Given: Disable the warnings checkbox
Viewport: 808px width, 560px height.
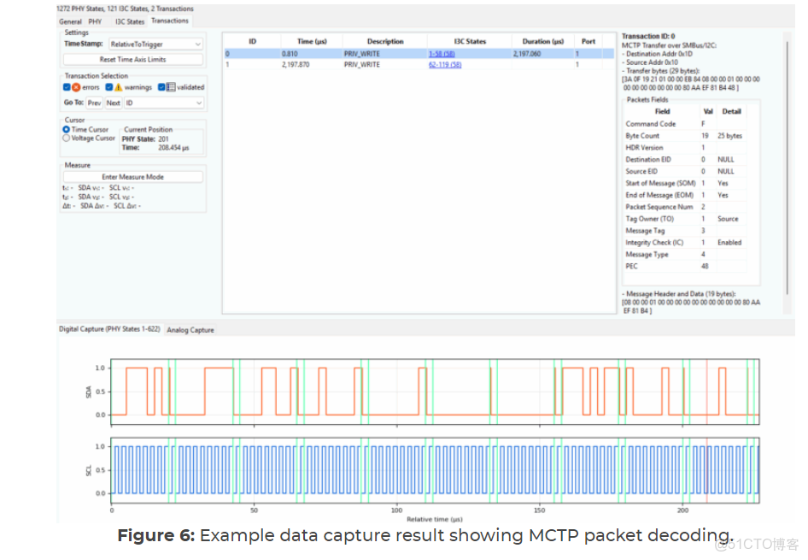Looking at the screenshot, I should pyautogui.click(x=109, y=87).
